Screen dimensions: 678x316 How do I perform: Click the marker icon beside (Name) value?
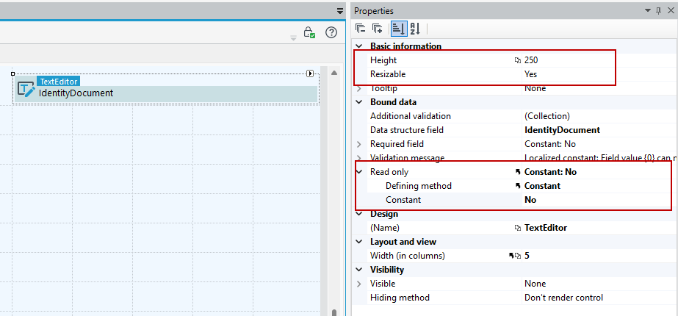pyautogui.click(x=518, y=228)
